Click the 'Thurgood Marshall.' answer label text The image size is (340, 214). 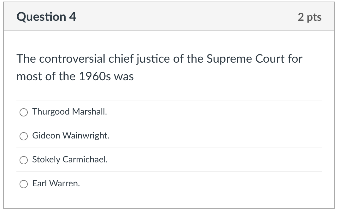(x=70, y=112)
